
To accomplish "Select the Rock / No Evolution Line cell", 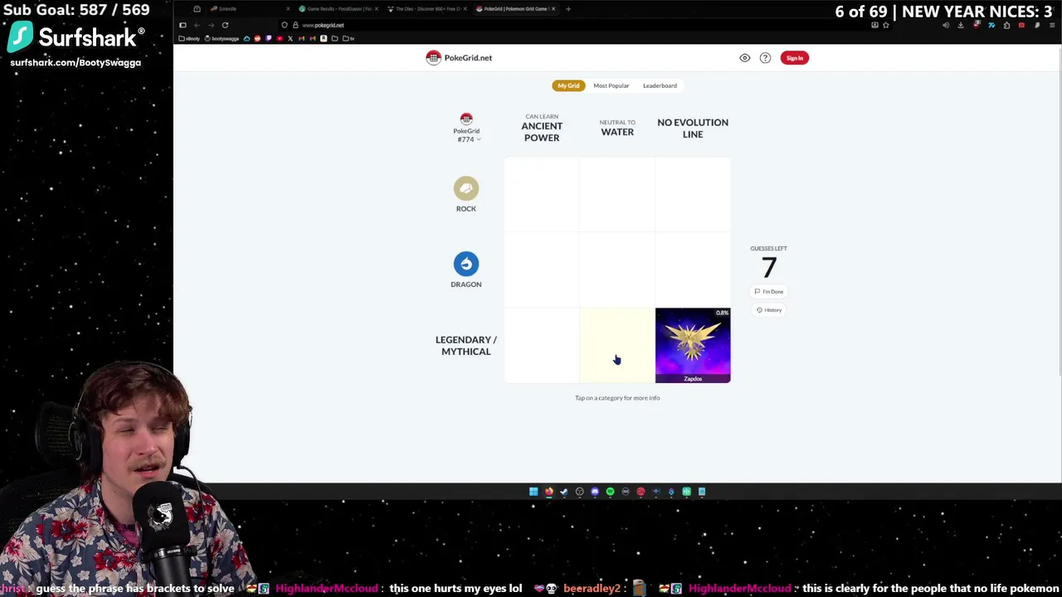I will coord(693,194).
